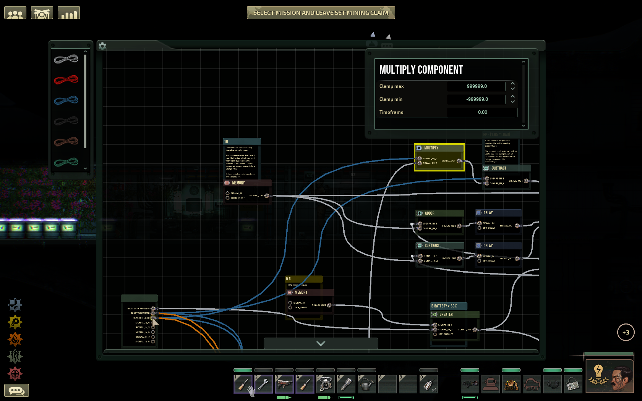Click the upper Memory node's lock_state pin
This screenshot has height=401, width=642.
click(x=228, y=198)
